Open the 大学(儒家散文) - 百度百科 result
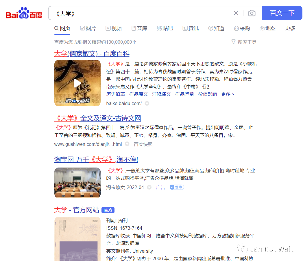 92,54
